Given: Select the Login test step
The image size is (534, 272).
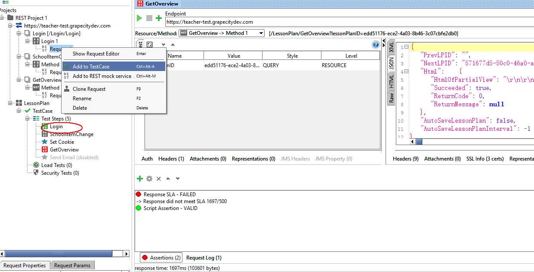Looking at the screenshot, I should coord(56,127).
